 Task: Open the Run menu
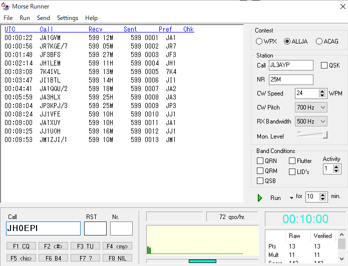[25, 17]
